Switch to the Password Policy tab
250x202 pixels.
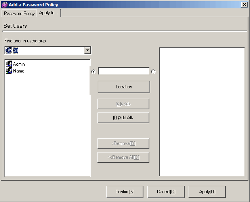(x=19, y=13)
